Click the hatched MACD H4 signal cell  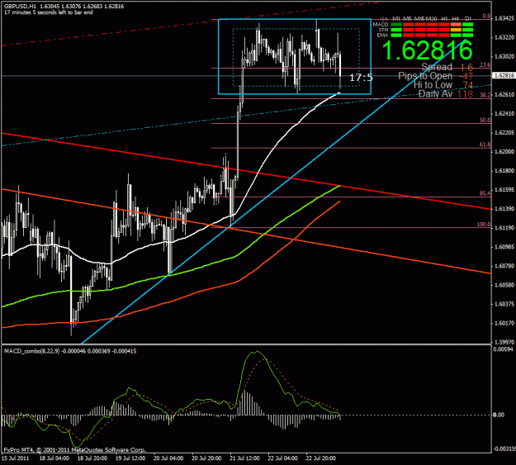[x=456, y=25]
